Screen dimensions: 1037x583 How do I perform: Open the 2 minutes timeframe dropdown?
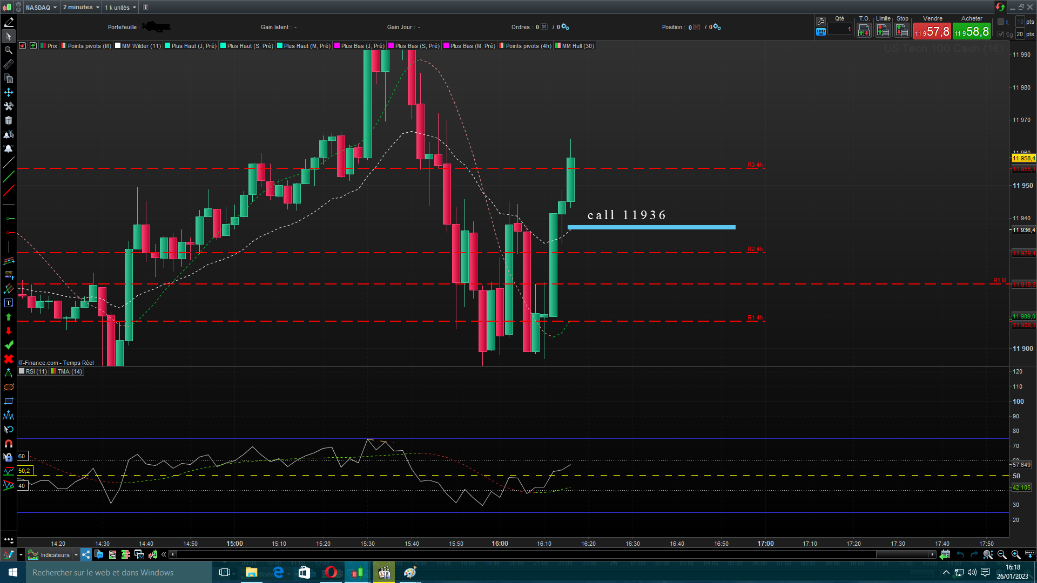click(x=81, y=7)
